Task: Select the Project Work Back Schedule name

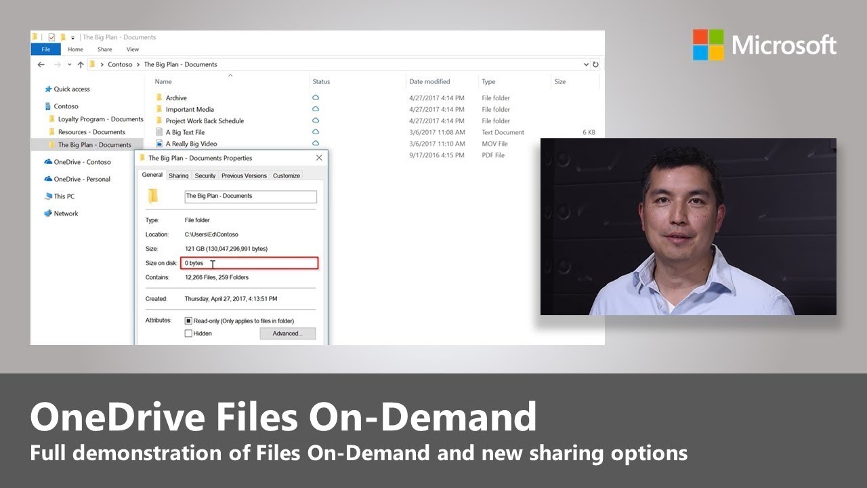Action: (x=205, y=121)
